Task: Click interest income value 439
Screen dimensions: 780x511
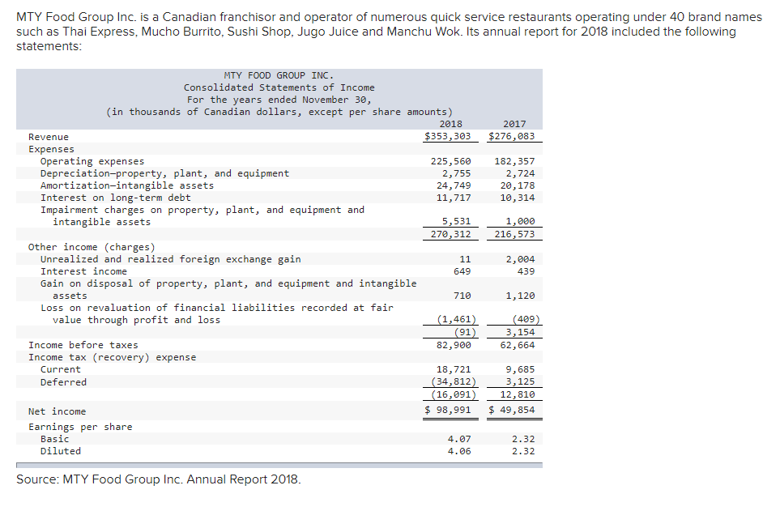Action: tap(526, 271)
